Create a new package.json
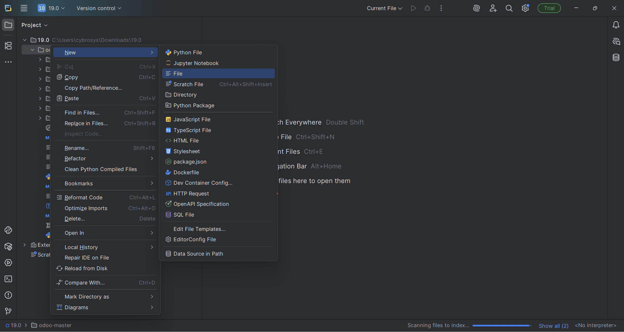Image resolution: width=624 pixels, height=332 pixels. [x=218, y=162]
